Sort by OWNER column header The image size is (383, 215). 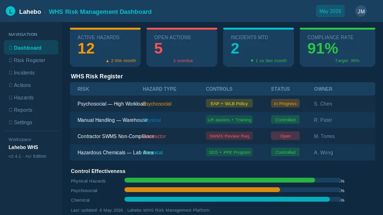click(323, 89)
